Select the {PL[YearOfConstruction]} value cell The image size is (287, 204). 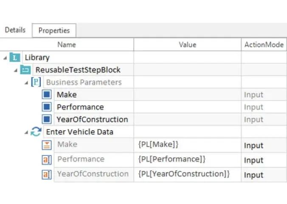point(187,174)
